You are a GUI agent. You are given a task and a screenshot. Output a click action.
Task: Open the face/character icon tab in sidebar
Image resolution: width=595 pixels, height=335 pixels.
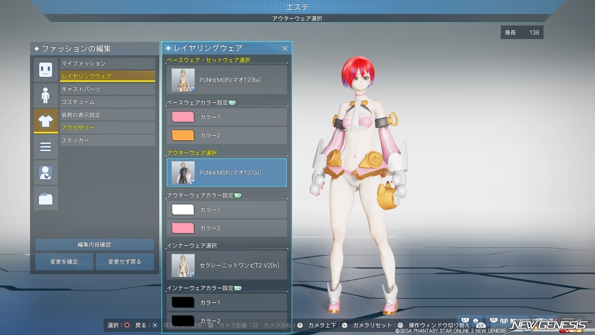46,70
